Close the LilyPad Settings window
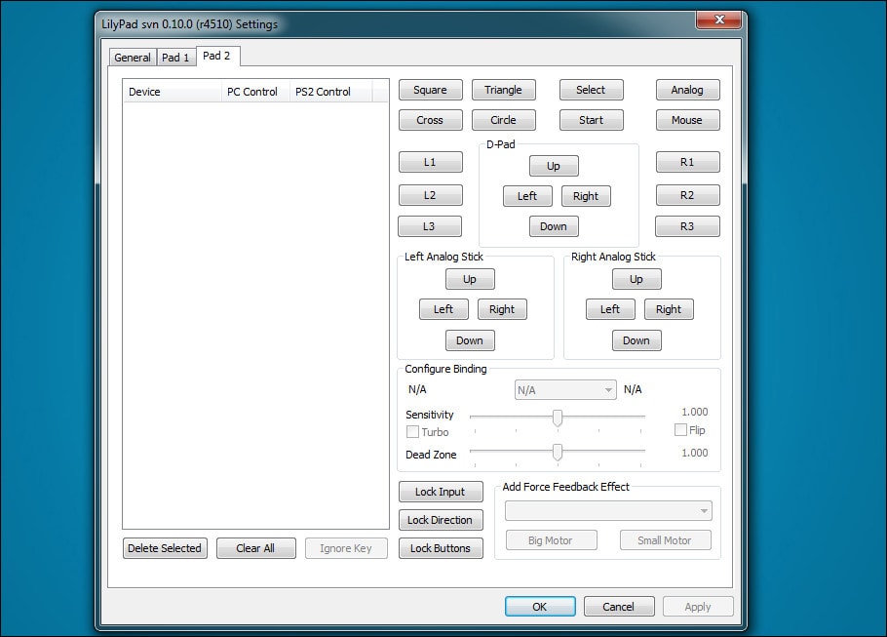The height and width of the screenshot is (637, 887). tap(719, 20)
